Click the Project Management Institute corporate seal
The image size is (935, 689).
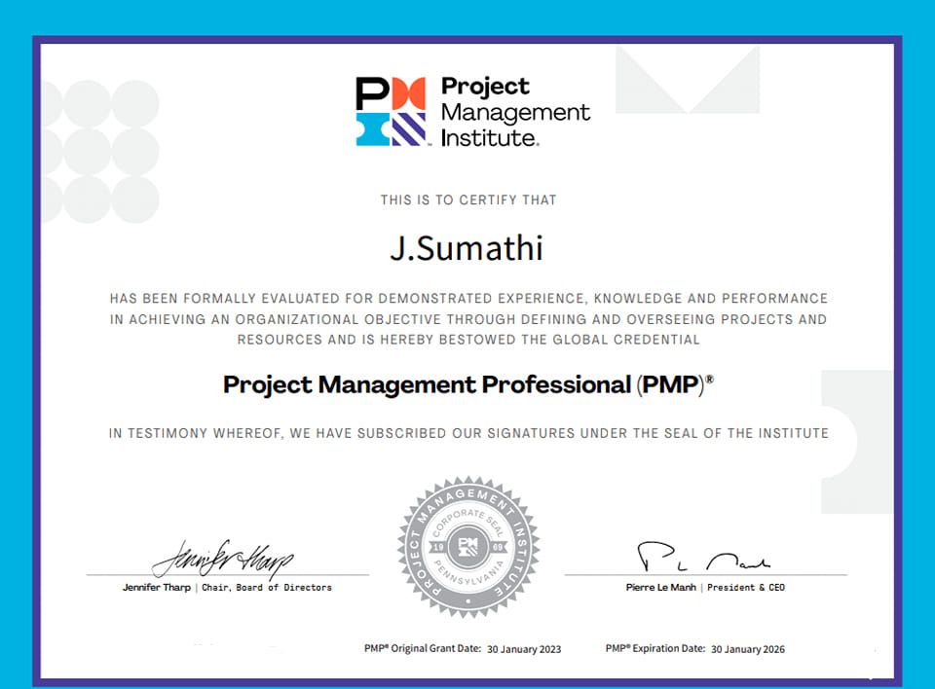coord(468,547)
